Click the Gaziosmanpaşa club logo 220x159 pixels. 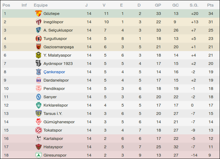[38, 47]
